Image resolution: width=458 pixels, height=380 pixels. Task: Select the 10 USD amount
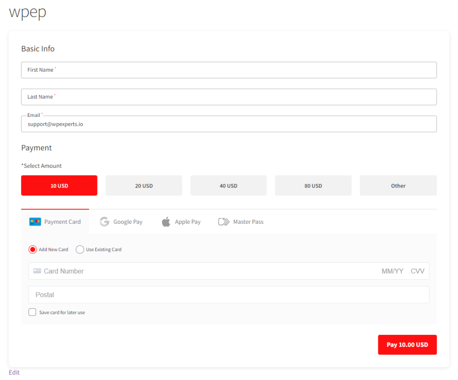pos(59,185)
